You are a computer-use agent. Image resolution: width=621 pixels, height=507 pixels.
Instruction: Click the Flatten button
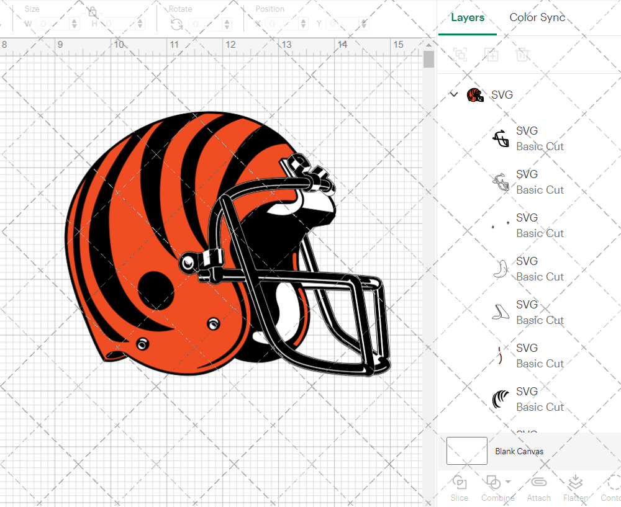(x=576, y=488)
